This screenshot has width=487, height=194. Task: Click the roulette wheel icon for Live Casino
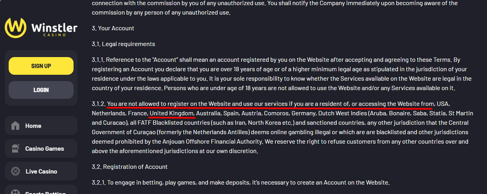pos(15,172)
